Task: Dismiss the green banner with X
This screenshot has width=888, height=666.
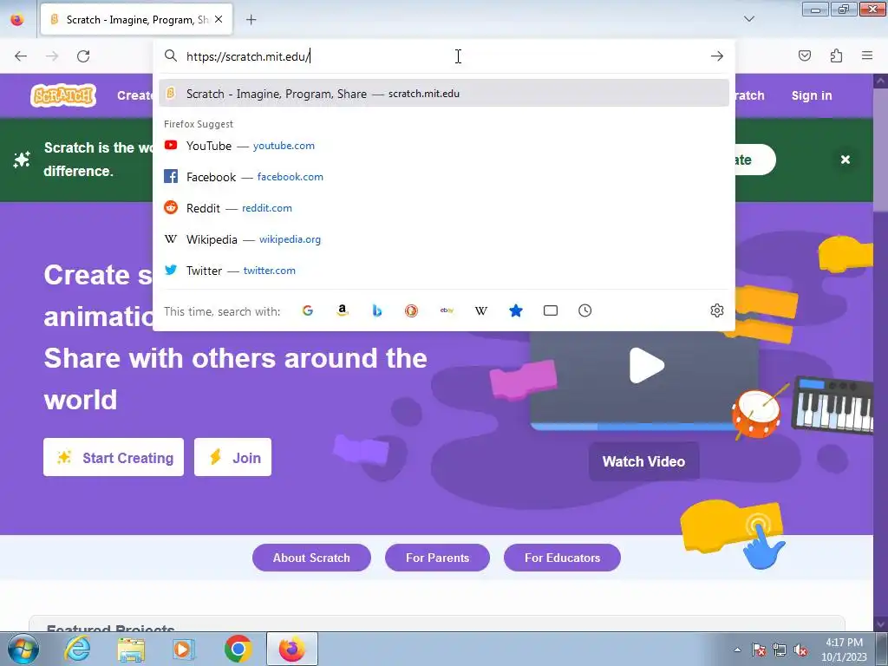Action: click(x=846, y=160)
